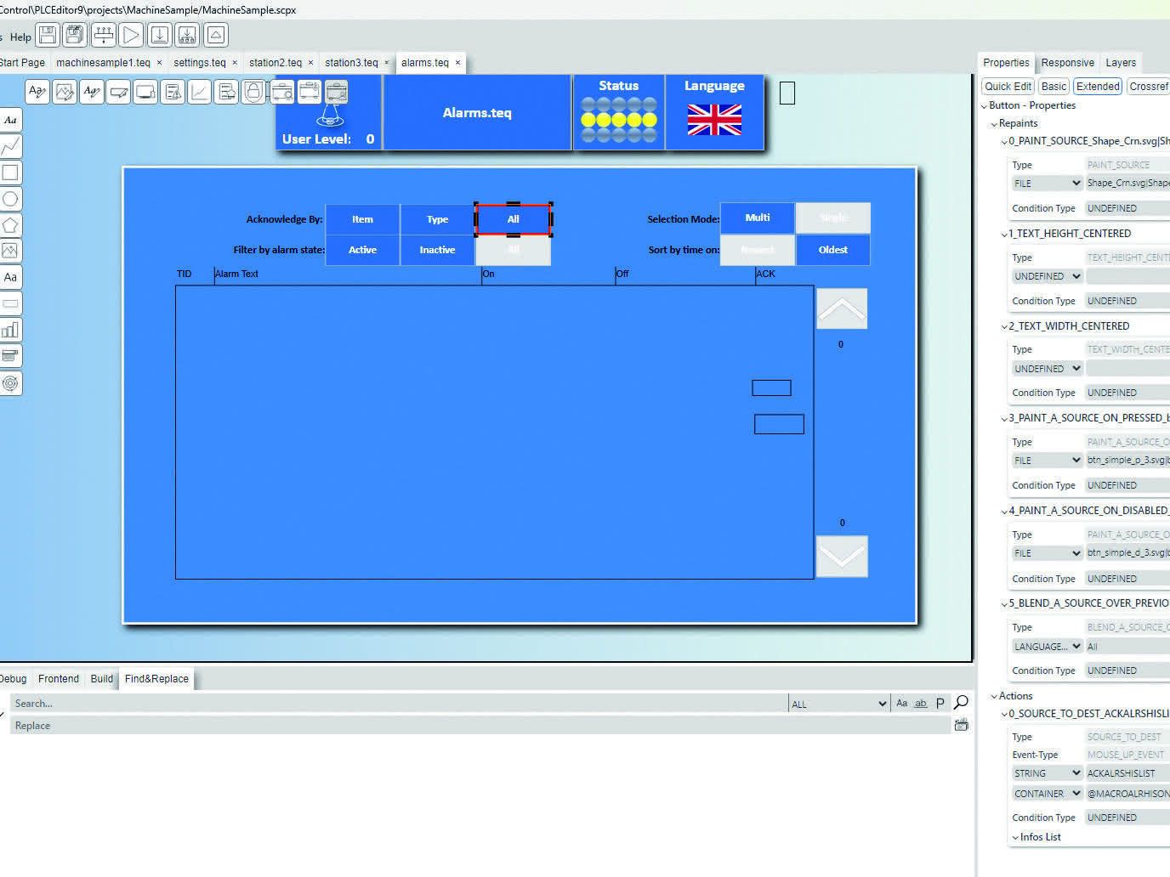The width and height of the screenshot is (1170, 877).
Task: Switch to the Build bottom tab
Action: pyautogui.click(x=102, y=678)
